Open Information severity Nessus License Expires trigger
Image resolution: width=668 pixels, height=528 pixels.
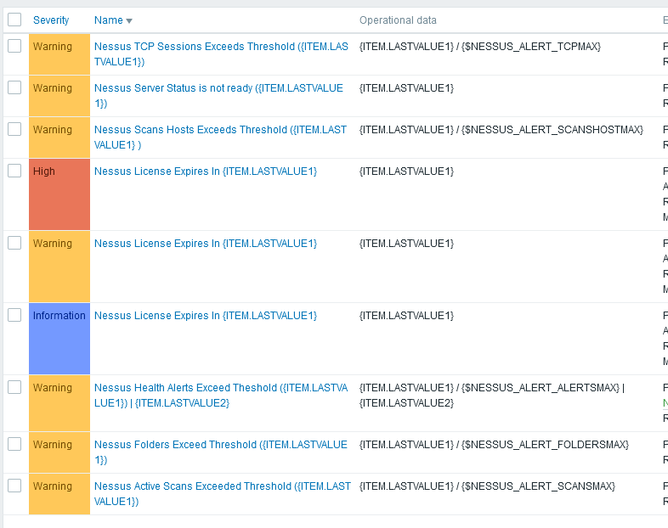coord(206,316)
